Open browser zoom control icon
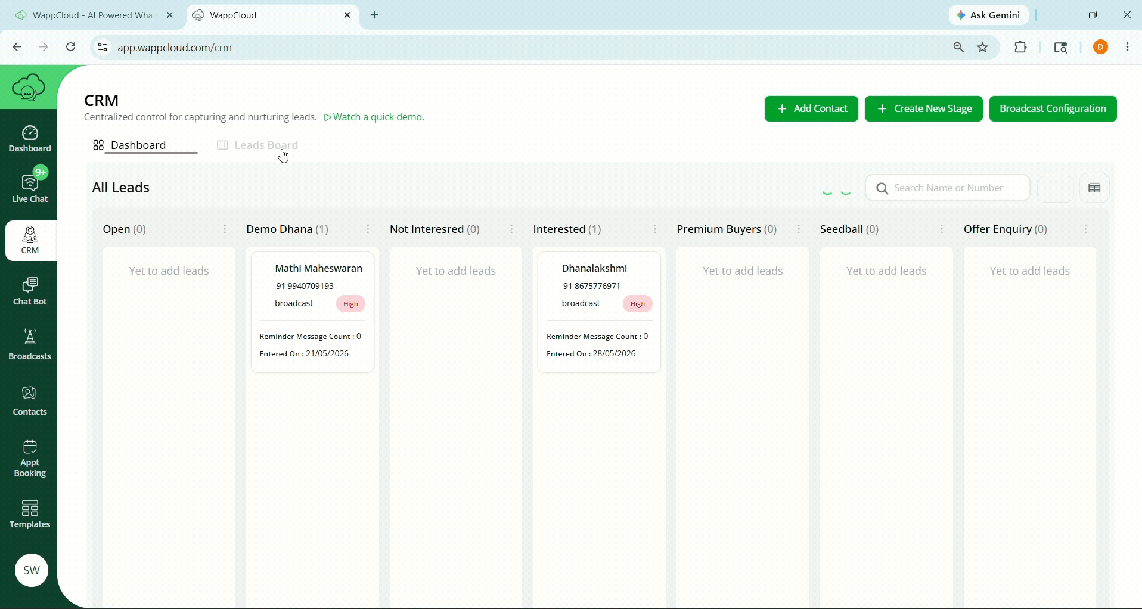 coord(959,47)
